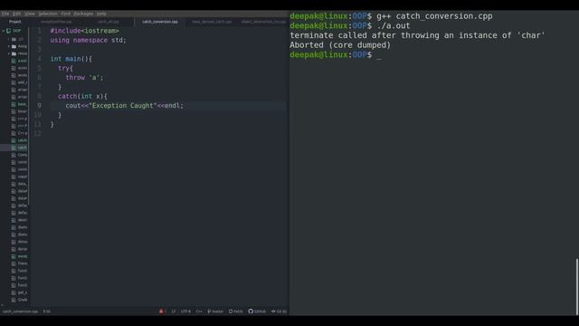Click the Assig folder icon
Screen dimensions: 579x326
click(x=14, y=46)
